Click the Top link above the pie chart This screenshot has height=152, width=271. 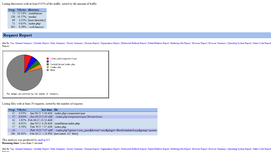[12, 43]
